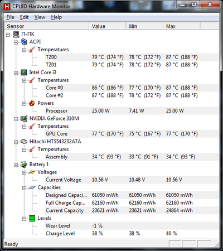This screenshot has height=251, width=223.
Task: Click the Intel Core i3 chip icon
Action: pyautogui.click(x=24, y=73)
